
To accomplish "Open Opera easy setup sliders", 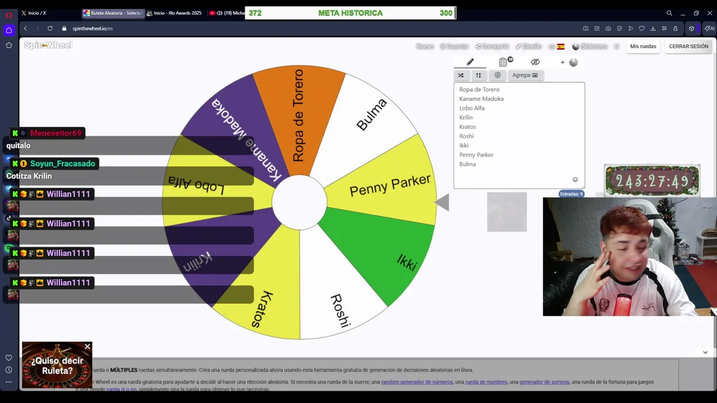I will click(x=664, y=29).
